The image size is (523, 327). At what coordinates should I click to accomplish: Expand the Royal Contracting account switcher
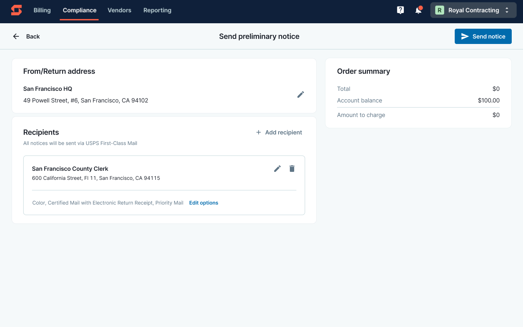[473, 10]
